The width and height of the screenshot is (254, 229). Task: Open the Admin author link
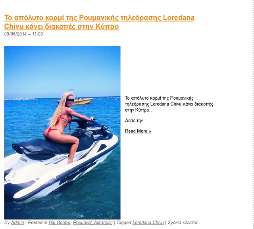pos(17,223)
